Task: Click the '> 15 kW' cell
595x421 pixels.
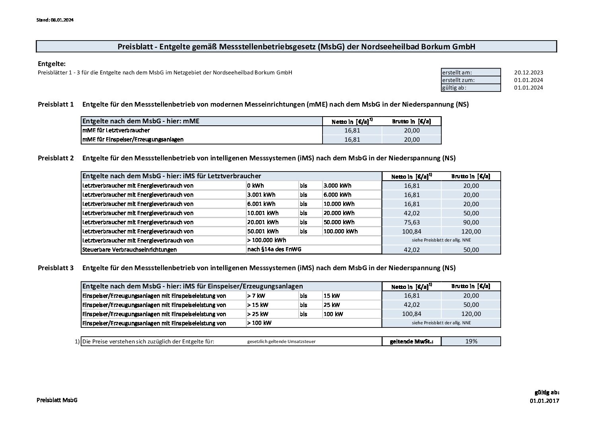Action: [x=272, y=305]
